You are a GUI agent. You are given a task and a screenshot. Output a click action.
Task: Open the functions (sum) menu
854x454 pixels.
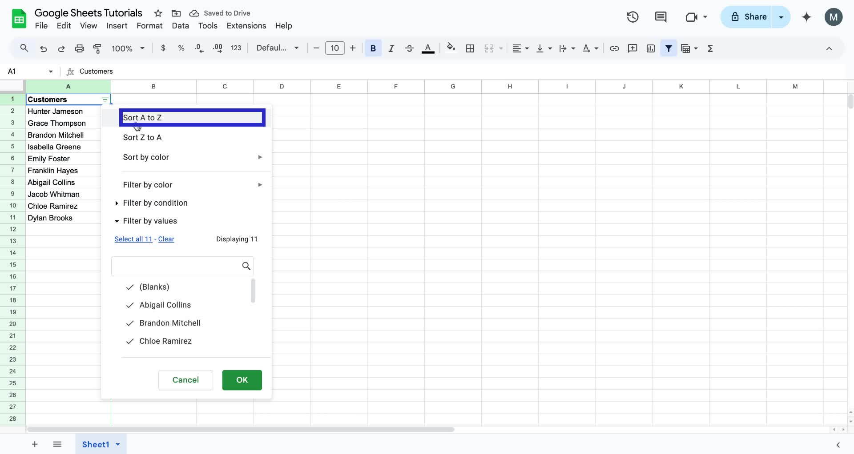coord(710,48)
